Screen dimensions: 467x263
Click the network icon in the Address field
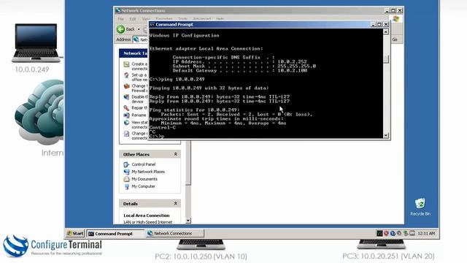pos(136,39)
